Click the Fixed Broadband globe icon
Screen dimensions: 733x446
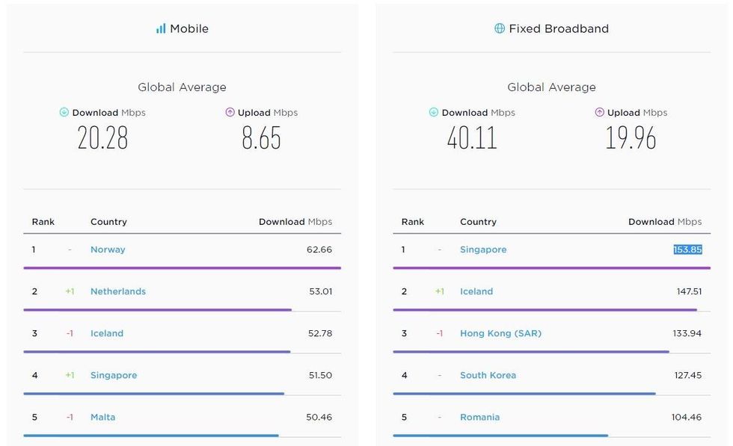(x=500, y=29)
